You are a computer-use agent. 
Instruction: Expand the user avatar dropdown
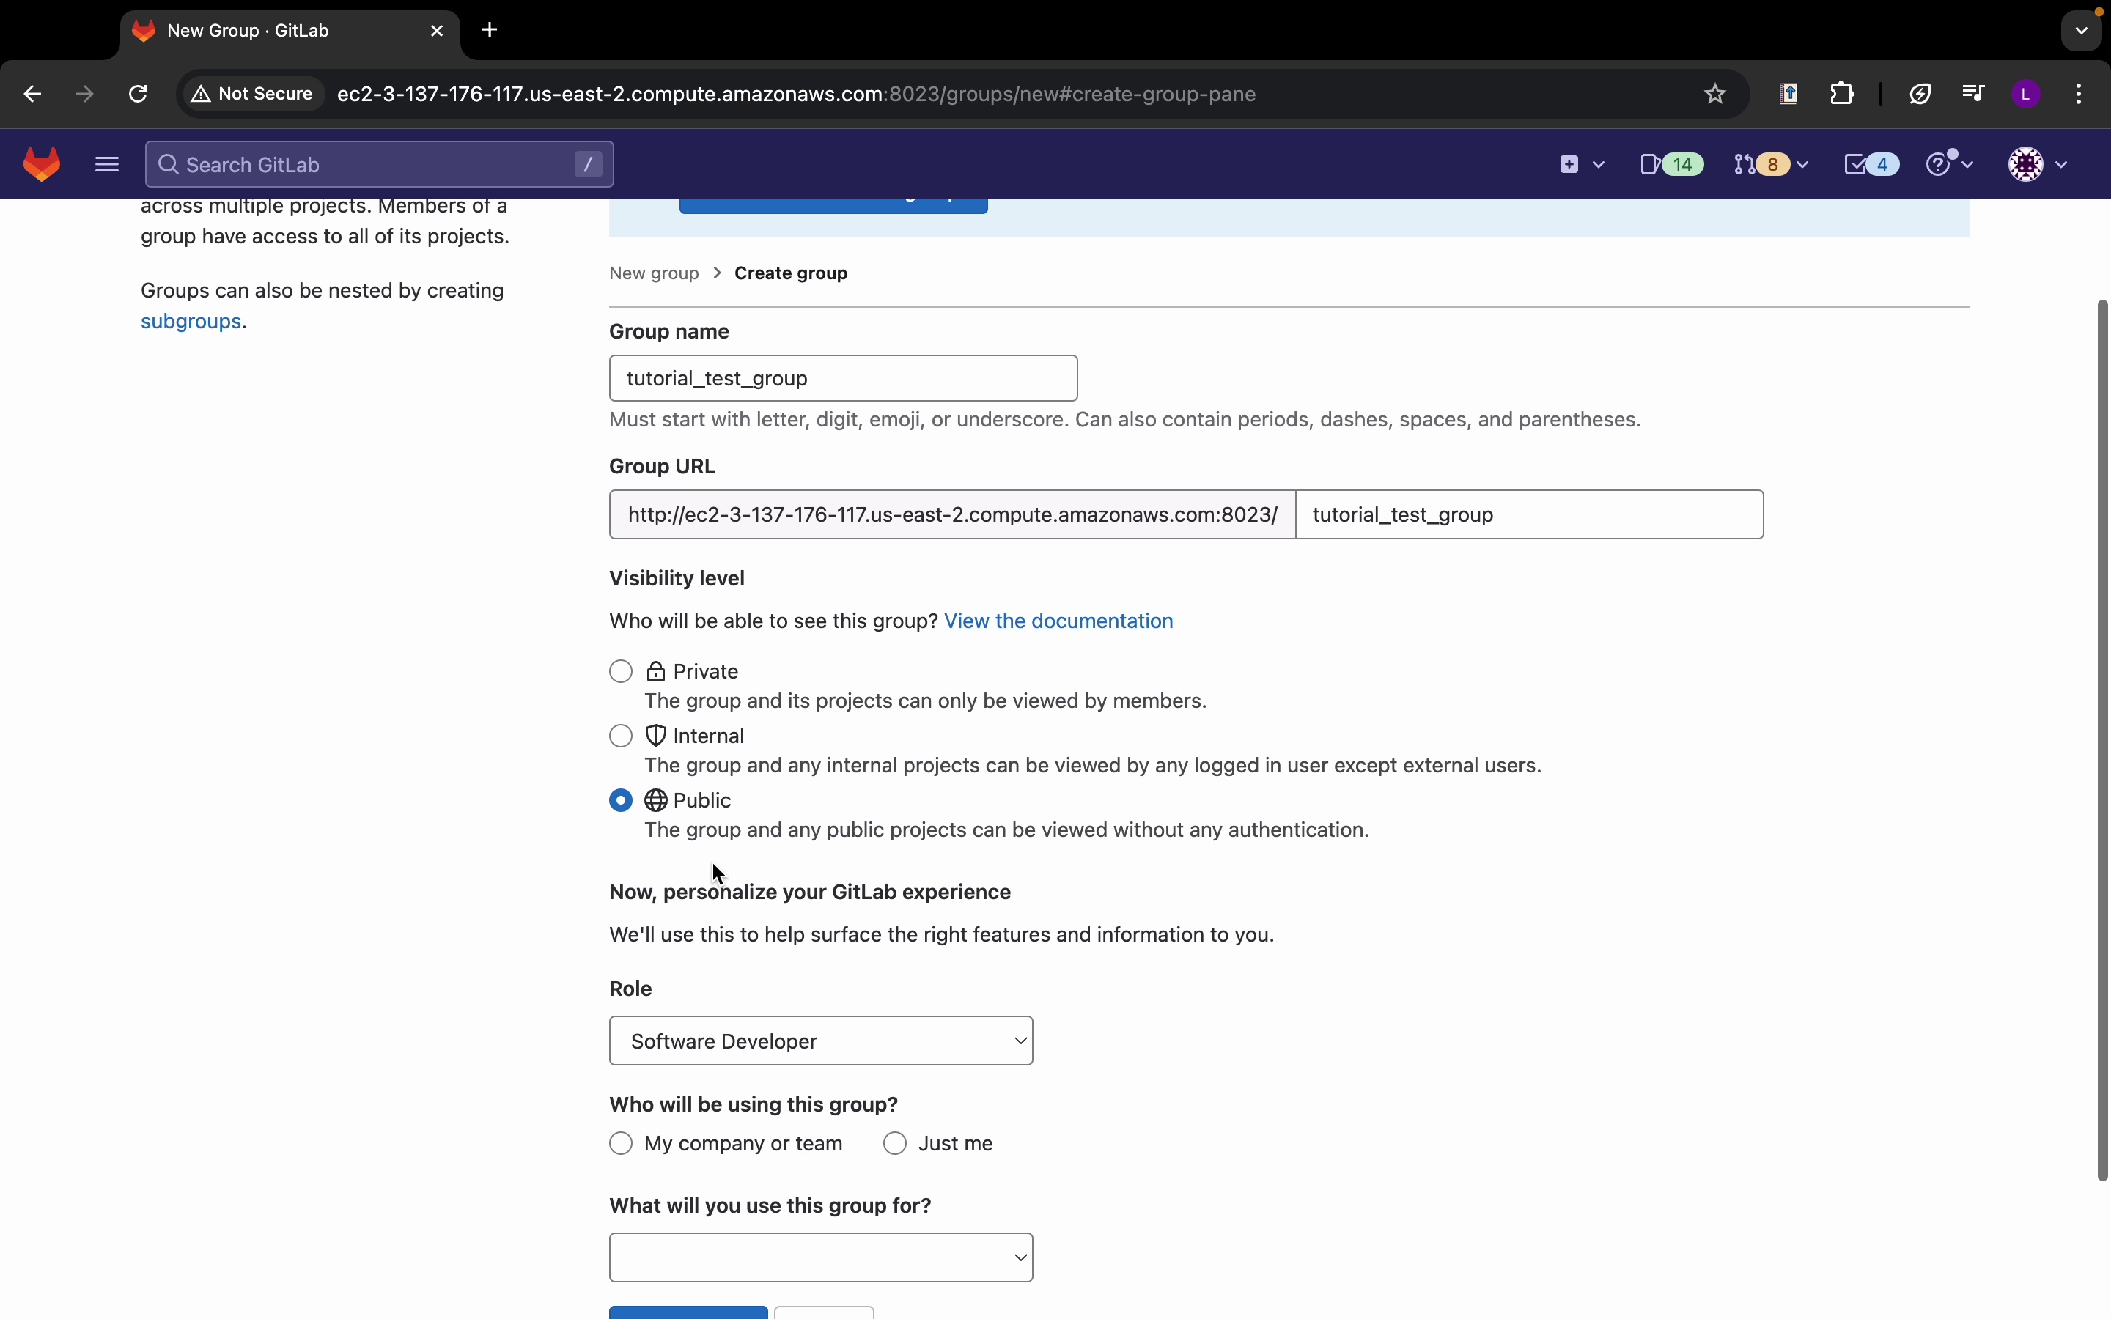2039,165
